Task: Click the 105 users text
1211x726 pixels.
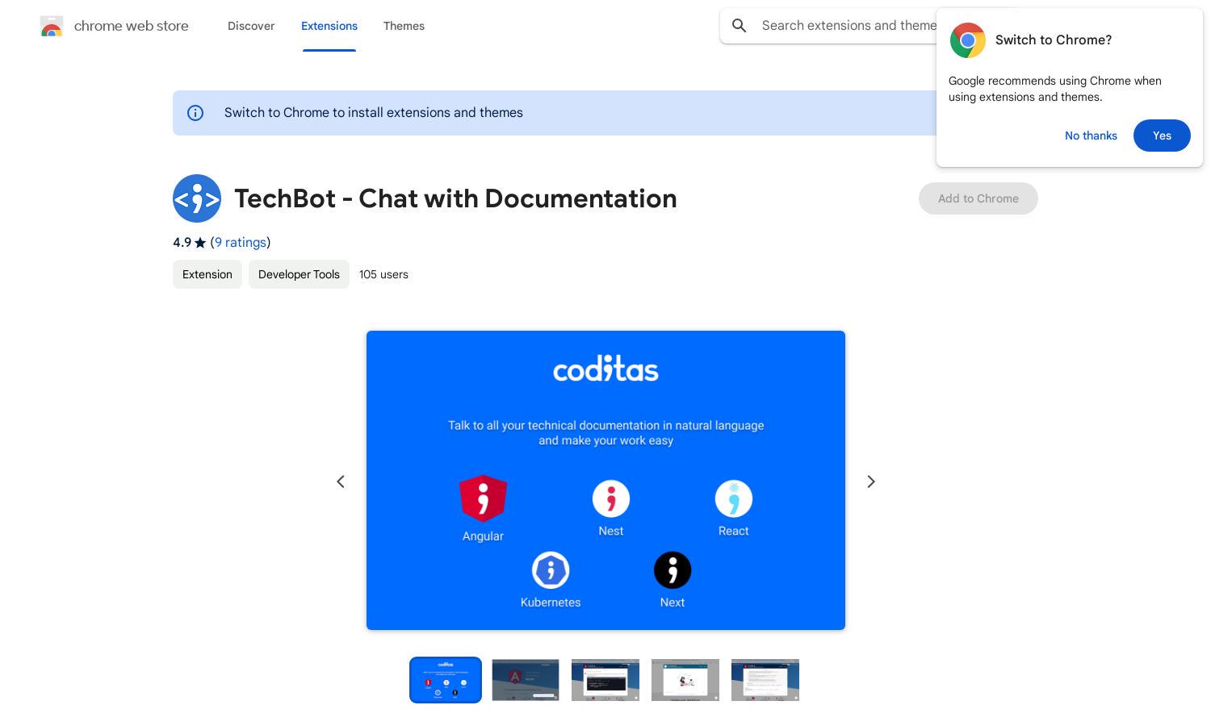Action: 383,274
